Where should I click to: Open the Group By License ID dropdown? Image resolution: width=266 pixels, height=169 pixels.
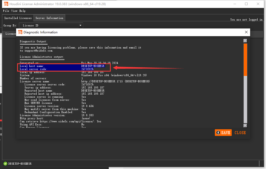tap(51, 25)
